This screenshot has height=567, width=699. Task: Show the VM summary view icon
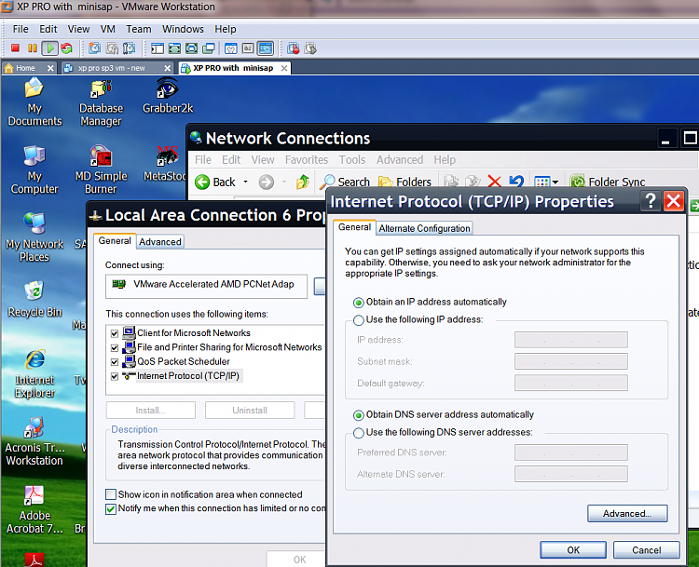(231, 48)
